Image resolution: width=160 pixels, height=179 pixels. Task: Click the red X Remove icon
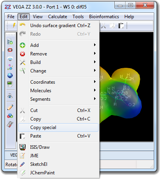22,54
